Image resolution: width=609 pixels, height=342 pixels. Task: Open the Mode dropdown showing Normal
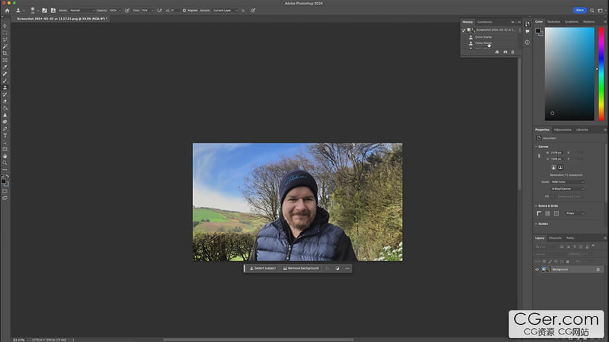point(82,10)
